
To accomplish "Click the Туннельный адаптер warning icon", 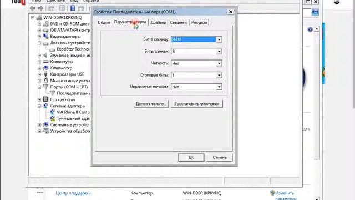I will click(x=52, y=118).
